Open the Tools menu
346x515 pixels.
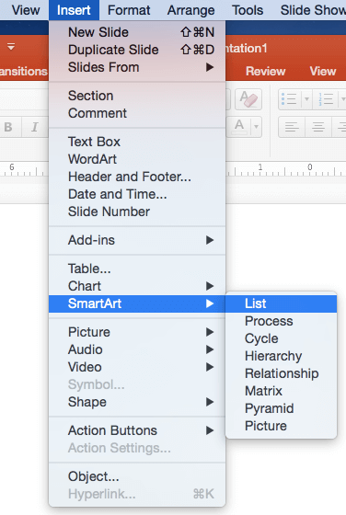[248, 10]
